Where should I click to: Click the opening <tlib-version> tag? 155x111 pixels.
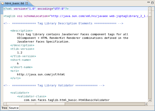coord(22,49)
